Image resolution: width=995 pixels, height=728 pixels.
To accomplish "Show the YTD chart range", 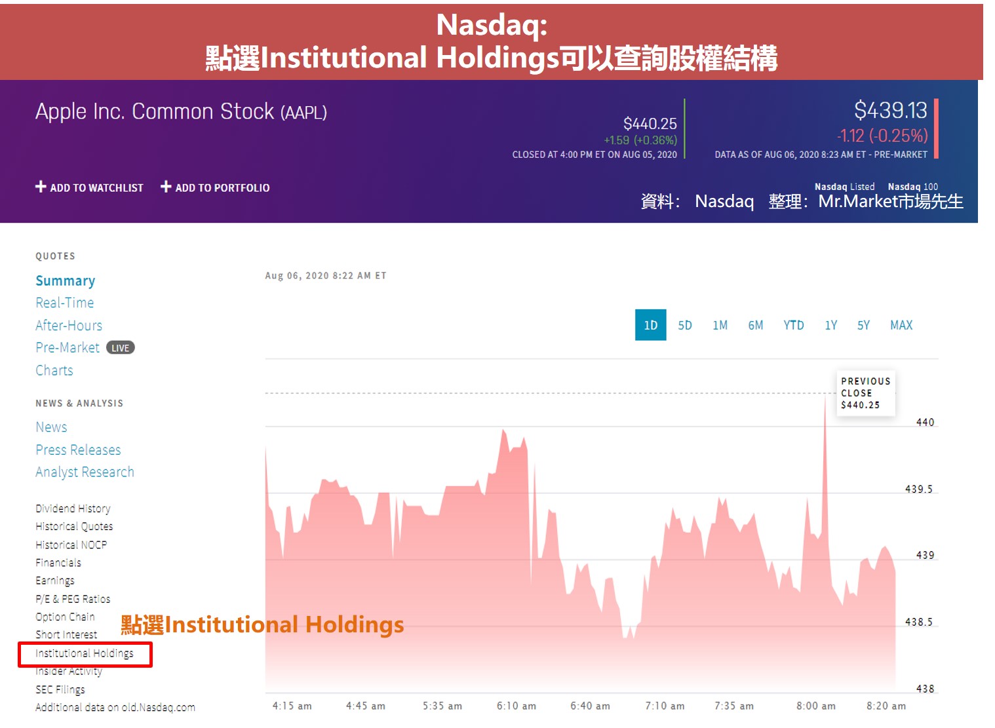I will [794, 325].
